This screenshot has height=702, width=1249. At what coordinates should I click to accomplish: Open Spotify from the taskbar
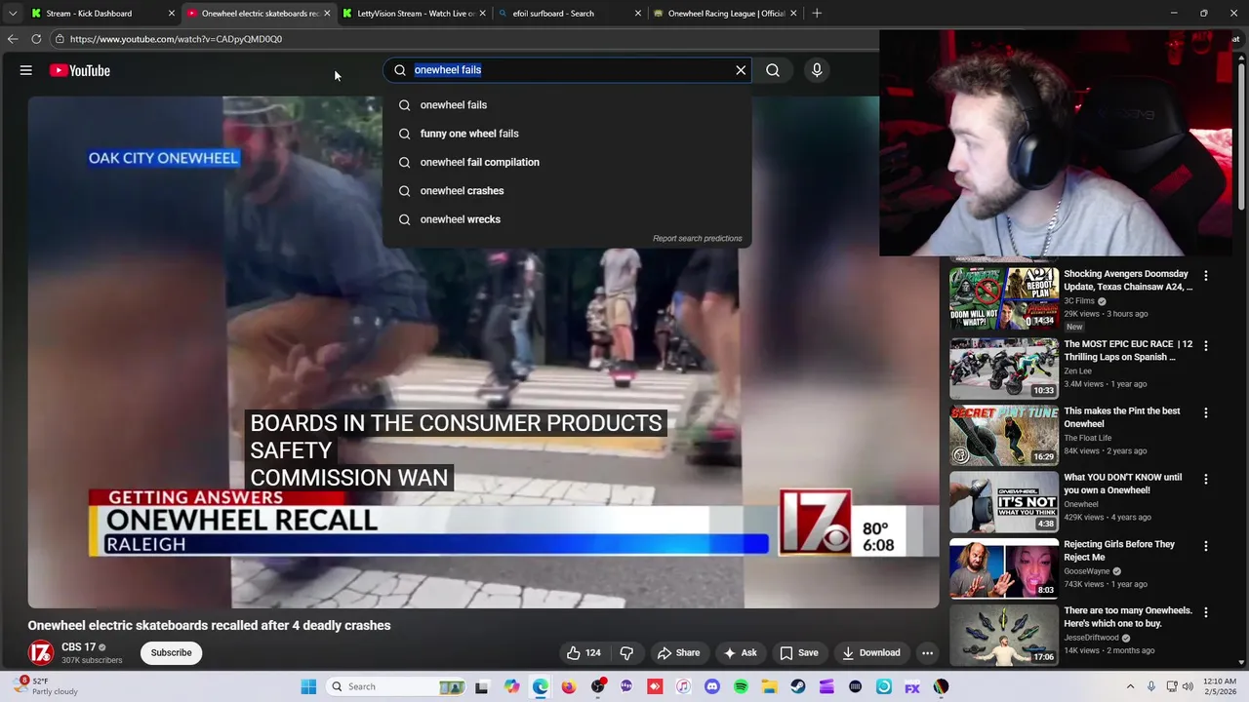click(x=741, y=686)
